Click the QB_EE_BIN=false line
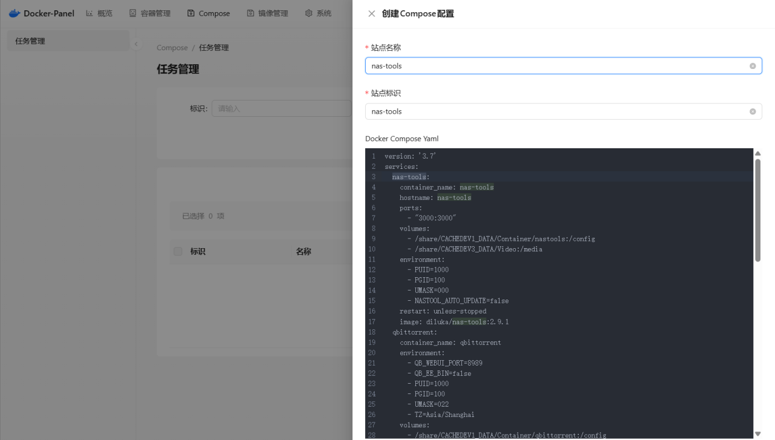 click(x=439, y=373)
